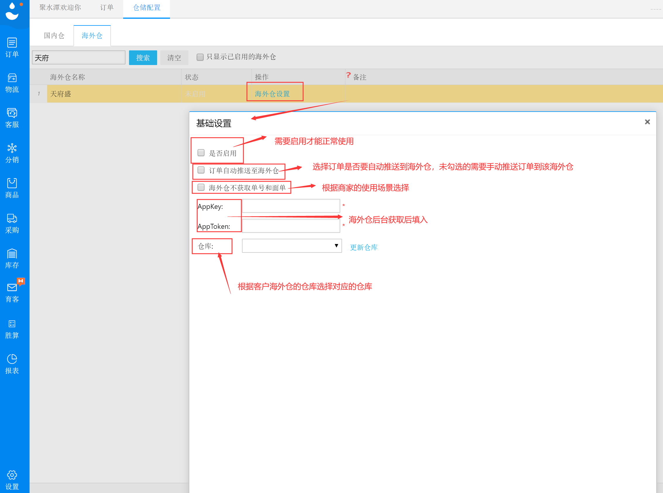Click the 更新仓库 link
Image resolution: width=663 pixels, height=493 pixels.
[x=363, y=248]
